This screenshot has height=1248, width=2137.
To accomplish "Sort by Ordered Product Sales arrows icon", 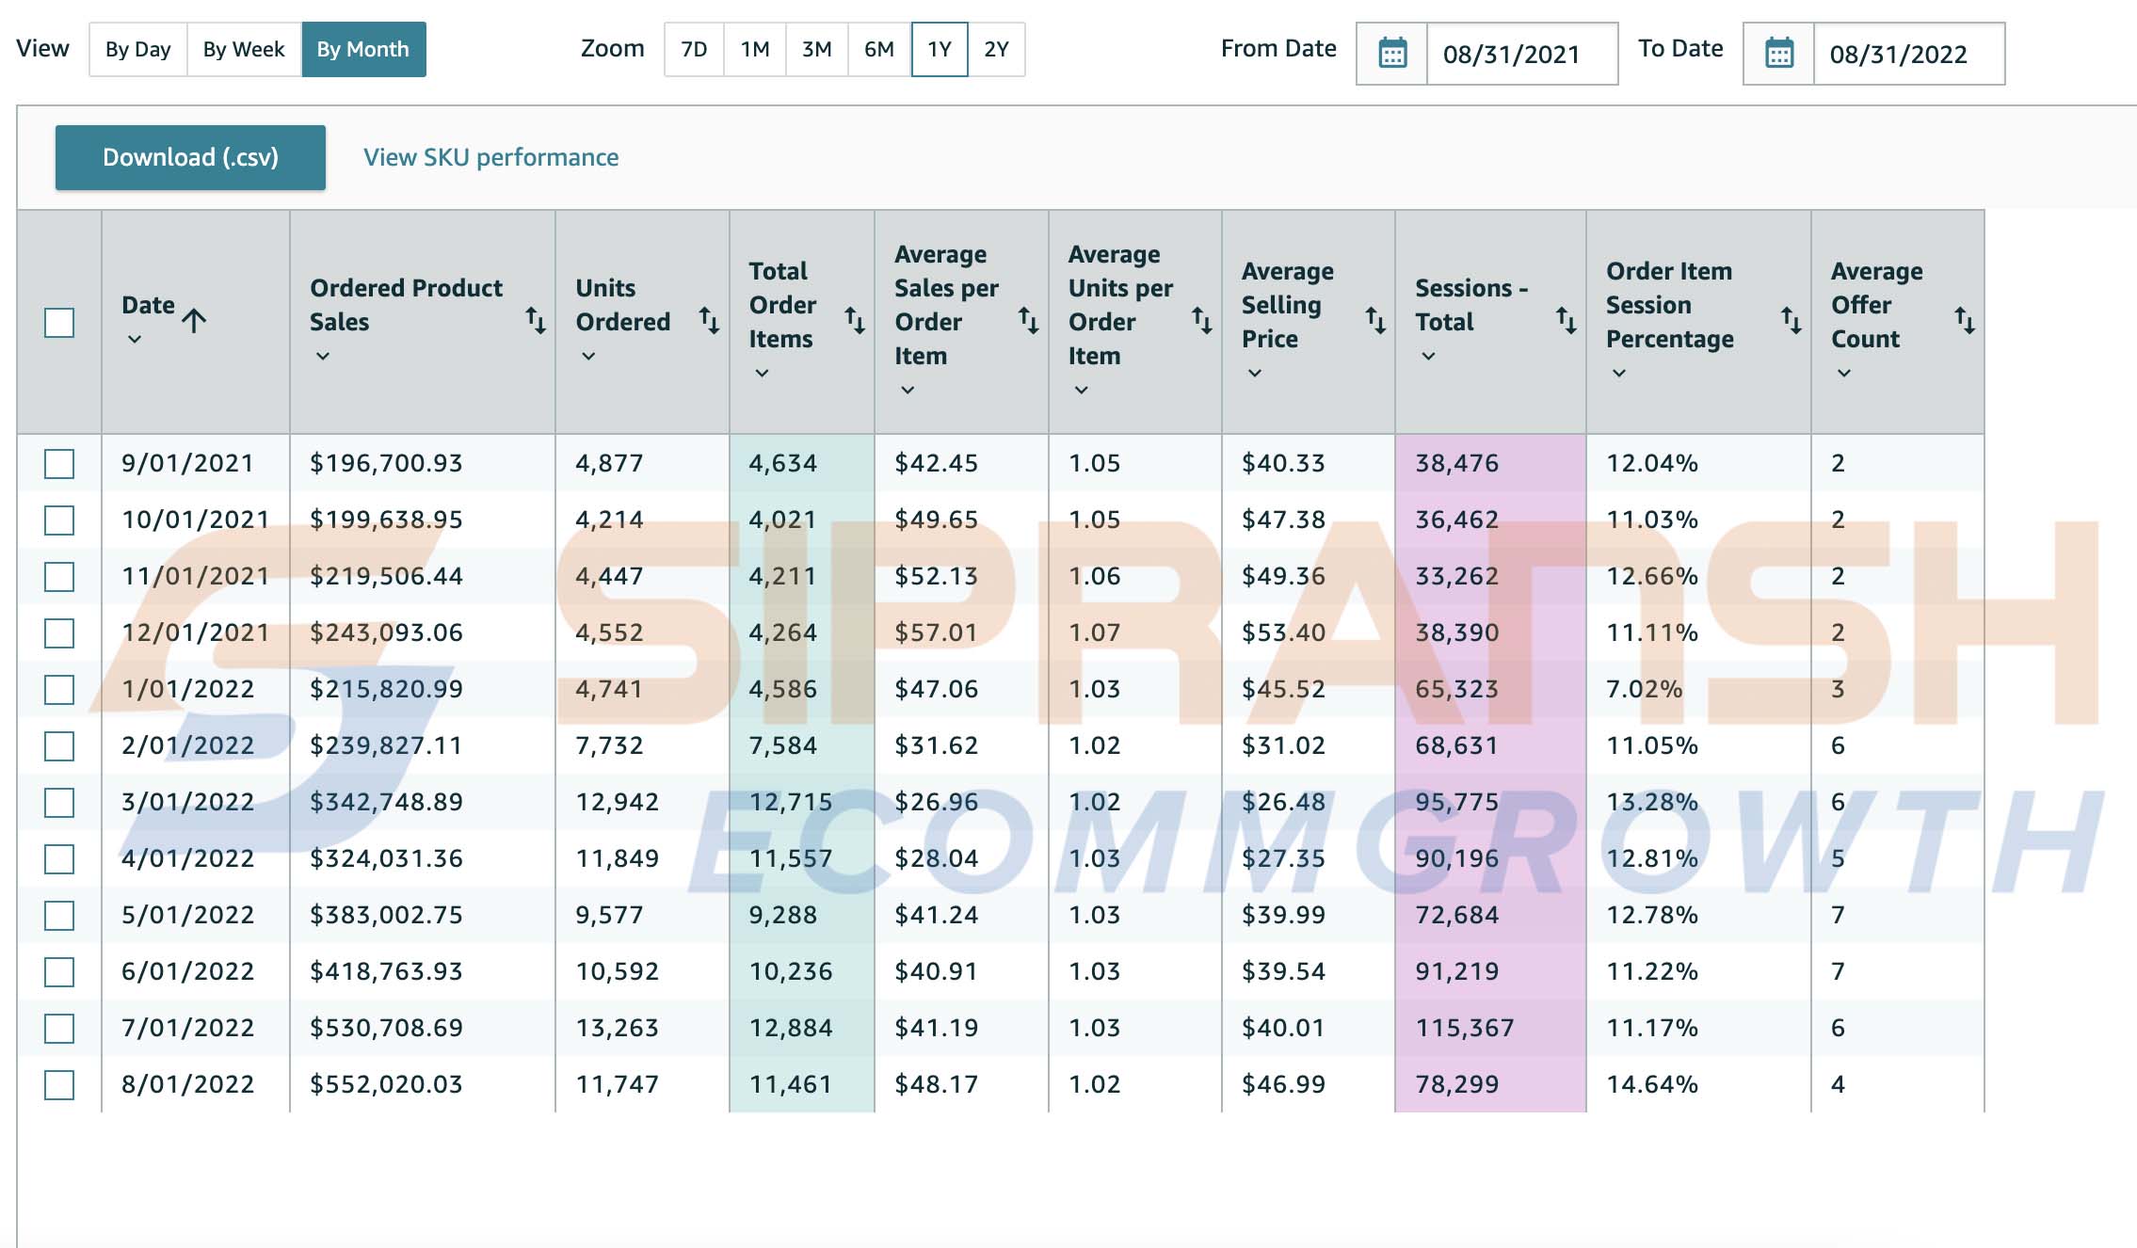I will [x=536, y=321].
